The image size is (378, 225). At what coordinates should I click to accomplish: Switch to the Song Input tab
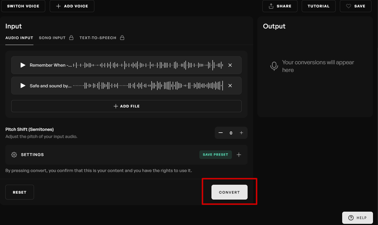[x=52, y=38]
